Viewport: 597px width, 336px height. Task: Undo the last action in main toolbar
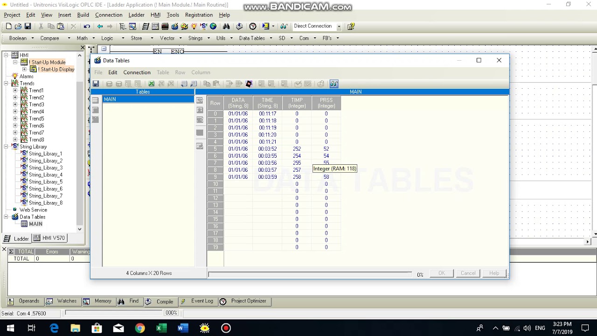point(87,26)
